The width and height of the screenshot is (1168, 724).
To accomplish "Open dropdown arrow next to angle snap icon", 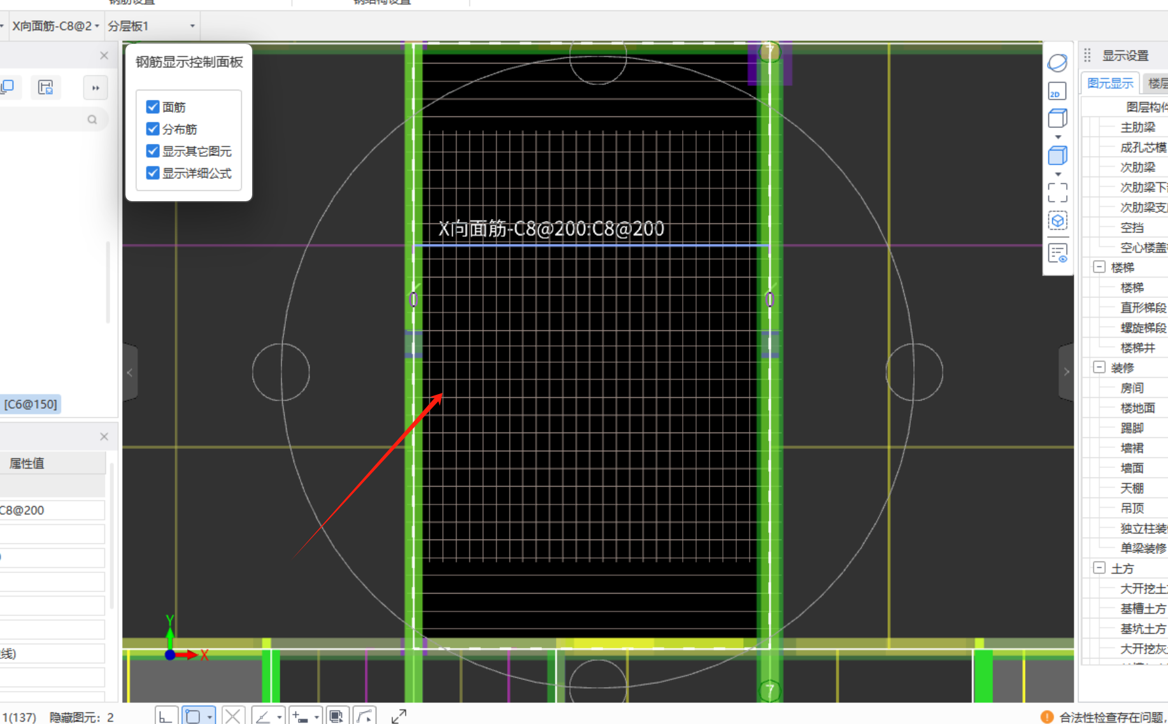I will 279,717.
